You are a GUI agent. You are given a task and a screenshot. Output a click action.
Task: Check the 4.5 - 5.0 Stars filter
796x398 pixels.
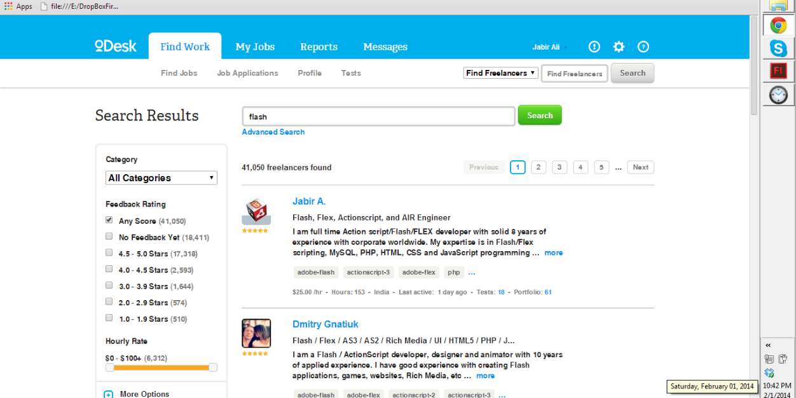pos(109,253)
